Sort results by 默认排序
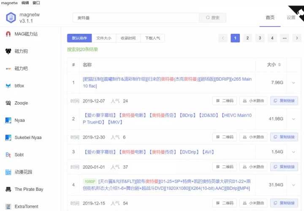The width and height of the screenshot is (304, 211). 79,38
